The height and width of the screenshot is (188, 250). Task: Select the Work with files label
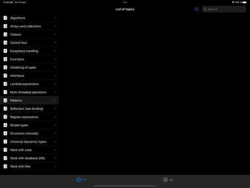[x=20, y=166]
